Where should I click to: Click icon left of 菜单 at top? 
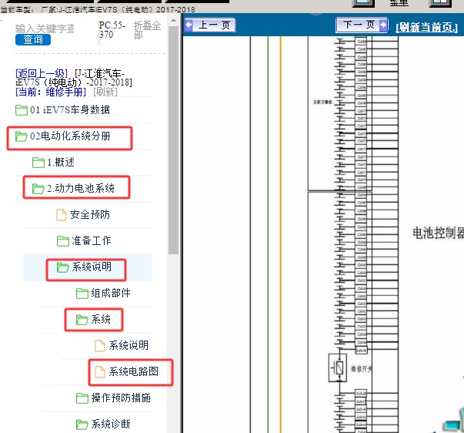pyautogui.click(x=363, y=2)
